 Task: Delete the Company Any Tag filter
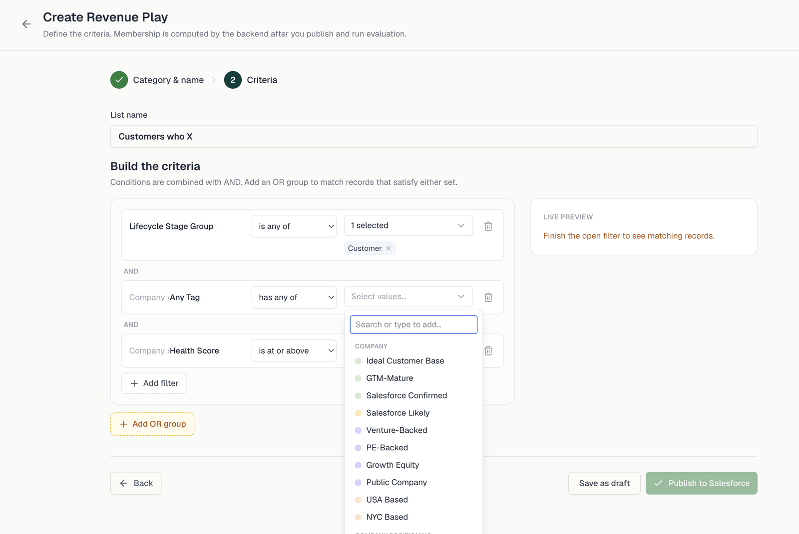488,297
